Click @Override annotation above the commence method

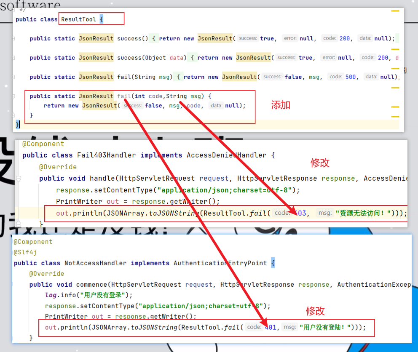47,274
